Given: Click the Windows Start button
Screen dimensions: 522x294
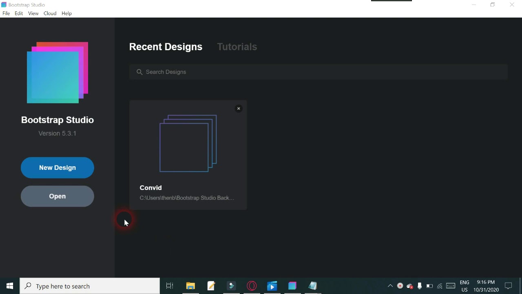Looking at the screenshot, I should 10,286.
